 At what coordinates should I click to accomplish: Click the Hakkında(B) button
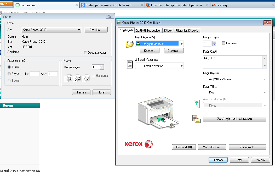tap(184, 147)
